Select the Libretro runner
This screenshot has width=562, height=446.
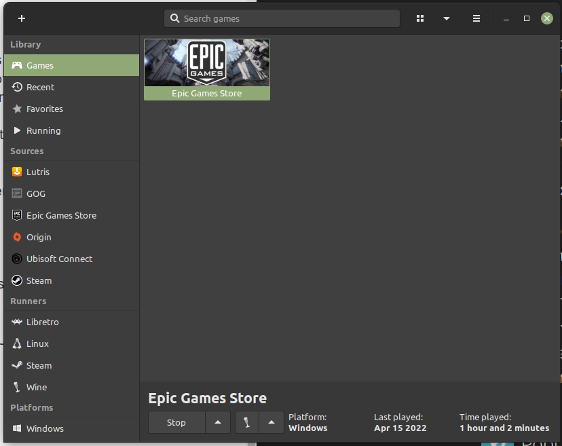click(72, 322)
